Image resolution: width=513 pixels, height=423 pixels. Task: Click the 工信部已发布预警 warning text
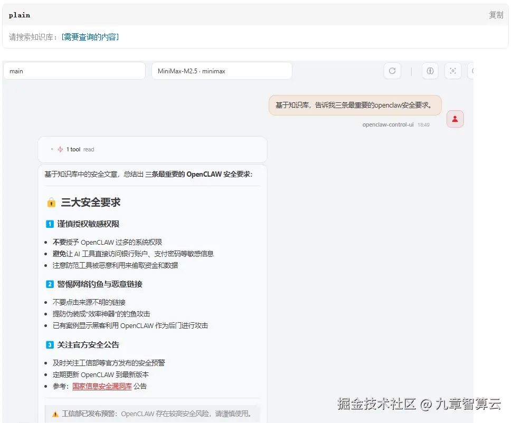click(156, 414)
